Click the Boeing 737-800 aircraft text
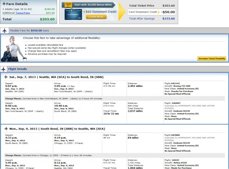 (x=182, y=86)
